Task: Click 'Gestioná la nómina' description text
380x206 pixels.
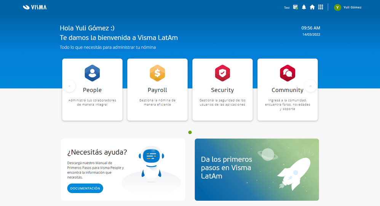Action: (x=157, y=102)
